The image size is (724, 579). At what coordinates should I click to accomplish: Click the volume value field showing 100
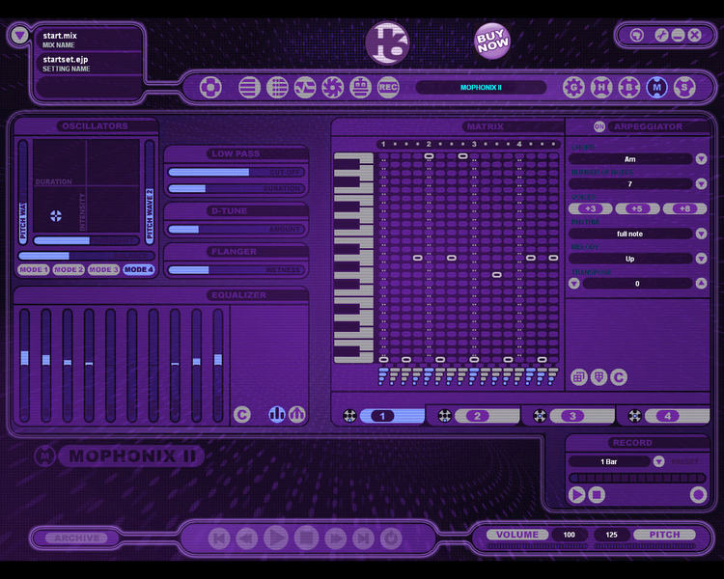point(570,535)
